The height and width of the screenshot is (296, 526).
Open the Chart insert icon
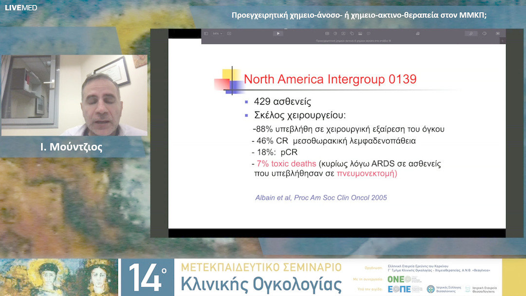335,34
